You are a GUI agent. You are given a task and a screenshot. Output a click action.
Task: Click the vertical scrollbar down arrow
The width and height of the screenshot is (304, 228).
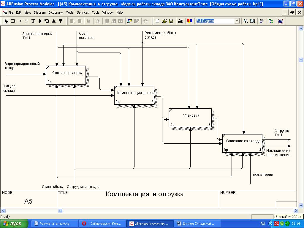click(x=301, y=205)
